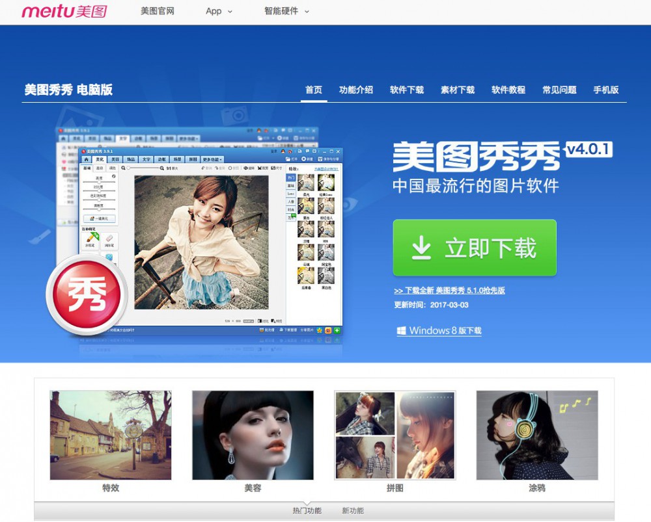Visit the 常见问题 tab
The image size is (651, 522).
(559, 90)
